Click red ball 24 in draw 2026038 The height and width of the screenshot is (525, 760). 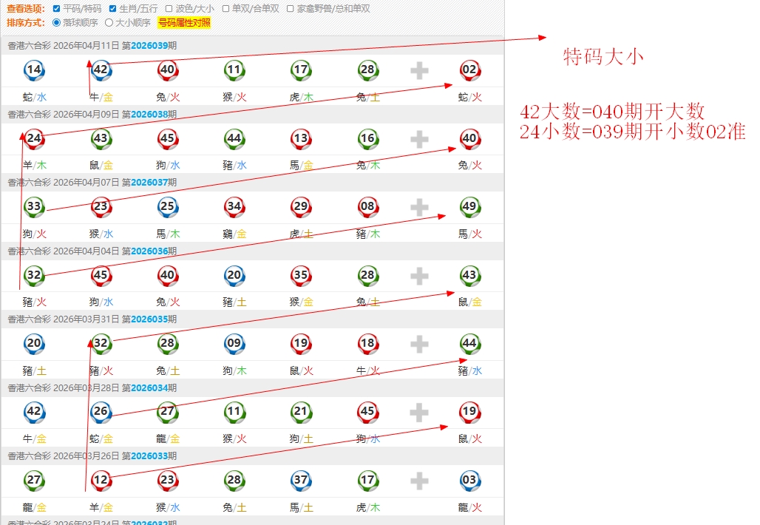(x=34, y=139)
